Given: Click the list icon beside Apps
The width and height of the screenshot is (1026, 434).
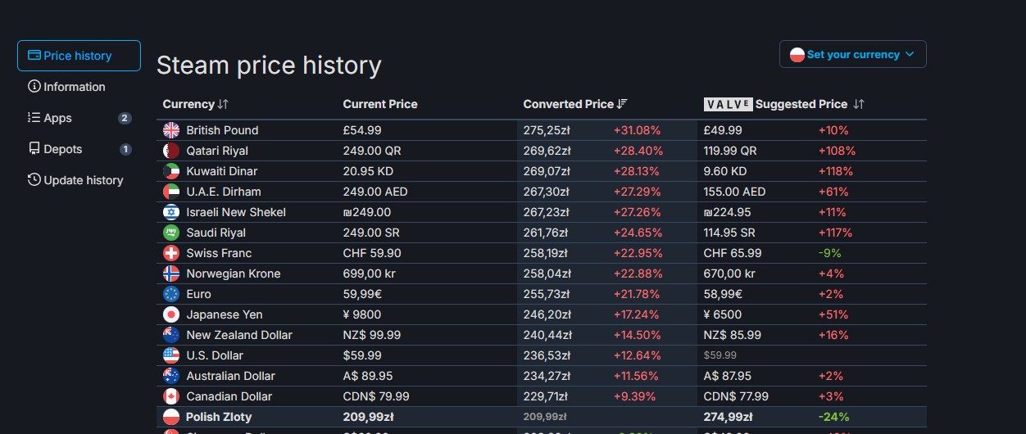Looking at the screenshot, I should (x=34, y=118).
